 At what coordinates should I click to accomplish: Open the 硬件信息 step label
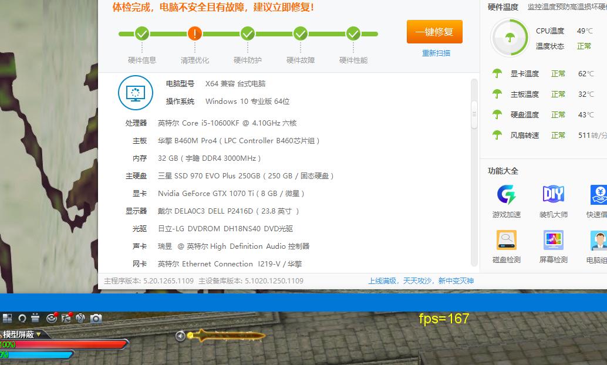pos(142,60)
